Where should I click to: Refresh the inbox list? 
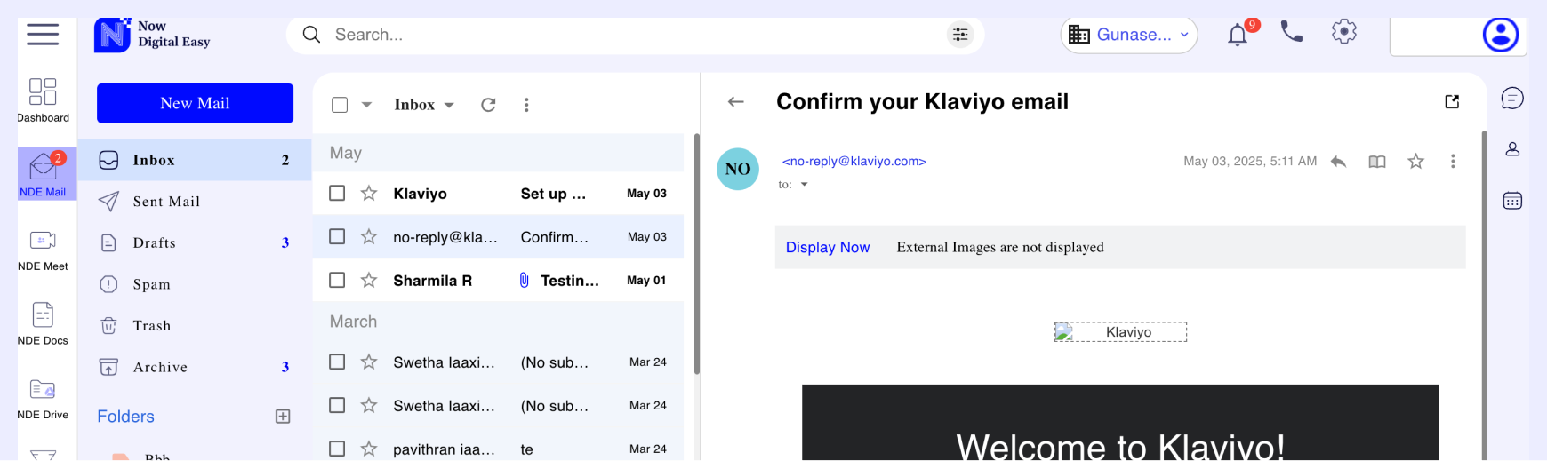(x=488, y=105)
